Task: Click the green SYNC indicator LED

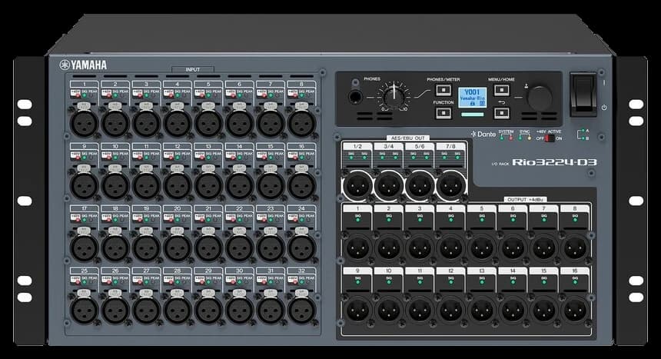Action: pyautogui.click(x=521, y=138)
